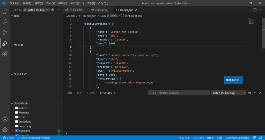Screen dimensions: 265x140
Task: Clear the debug console output
Action: tap(249, 93)
